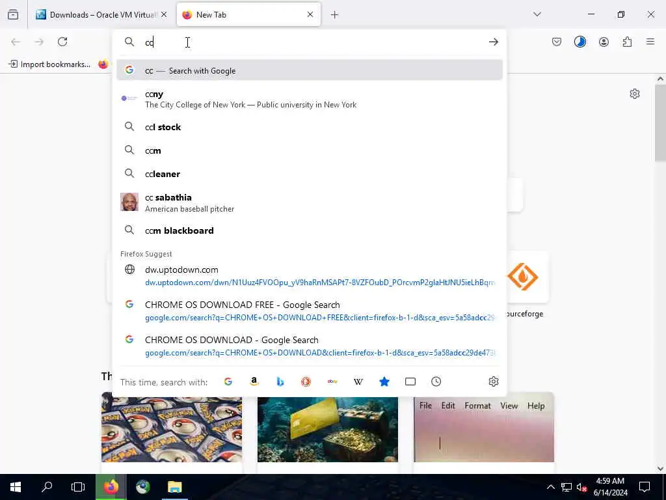Click Import bookmarks in bookmarks toolbar

(x=49, y=64)
